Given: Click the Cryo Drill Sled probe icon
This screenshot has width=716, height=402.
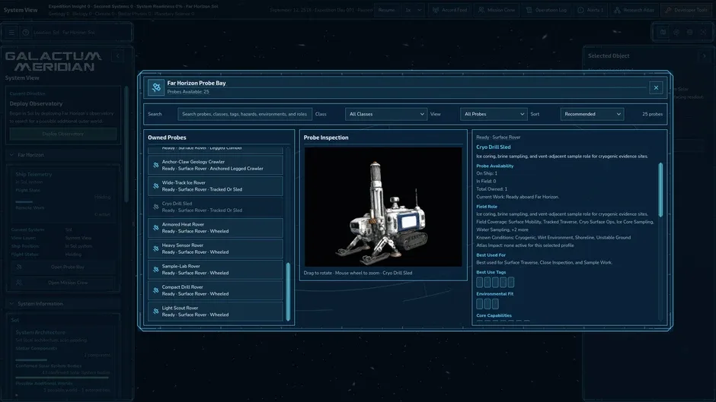Looking at the screenshot, I should tap(155, 207).
